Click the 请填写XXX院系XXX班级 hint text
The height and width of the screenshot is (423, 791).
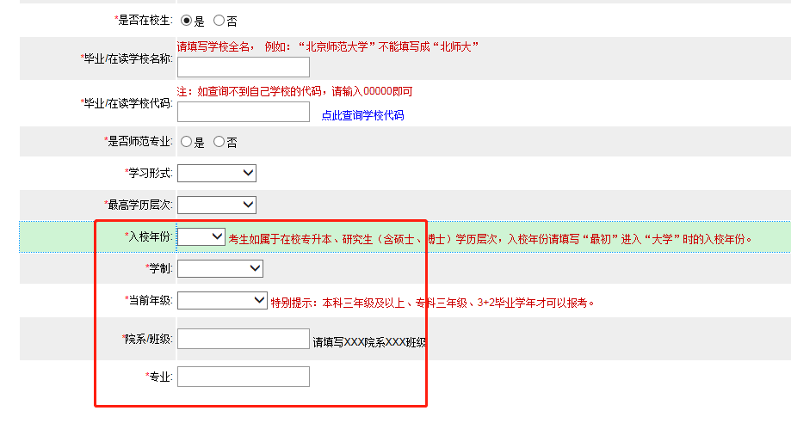(369, 341)
